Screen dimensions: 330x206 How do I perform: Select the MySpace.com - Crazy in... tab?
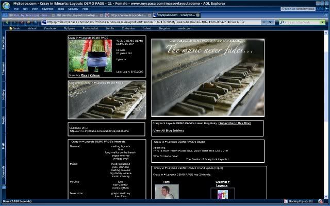pyautogui.click(x=176, y=15)
